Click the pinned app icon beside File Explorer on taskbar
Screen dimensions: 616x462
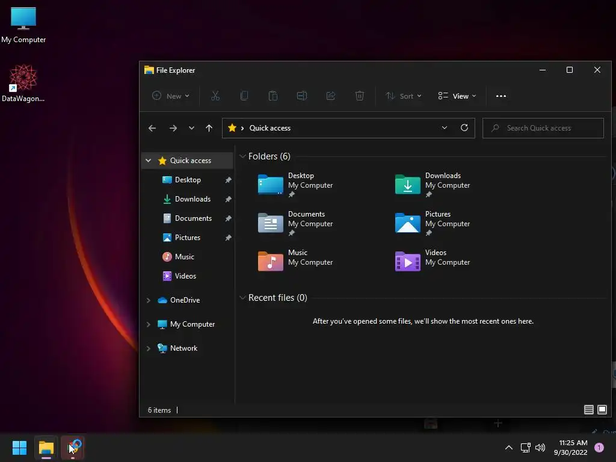[73, 448]
